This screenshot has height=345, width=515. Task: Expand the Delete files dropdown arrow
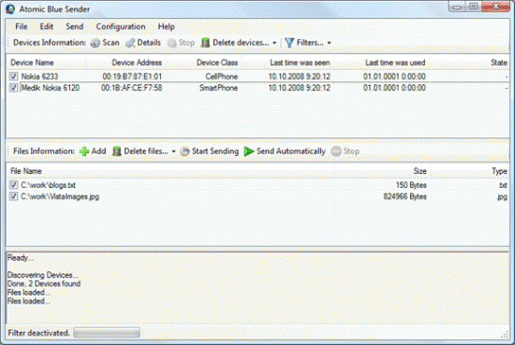[173, 151]
